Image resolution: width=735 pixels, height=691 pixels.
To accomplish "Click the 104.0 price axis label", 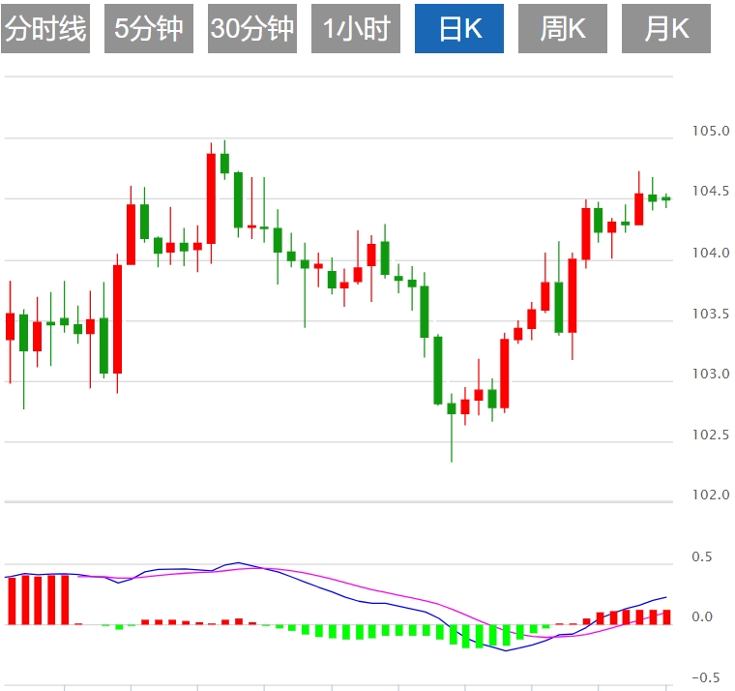I will [x=711, y=253].
